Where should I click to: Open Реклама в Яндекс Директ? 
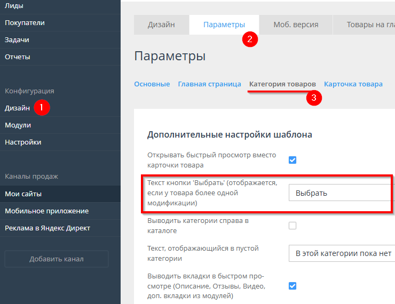coord(48,228)
